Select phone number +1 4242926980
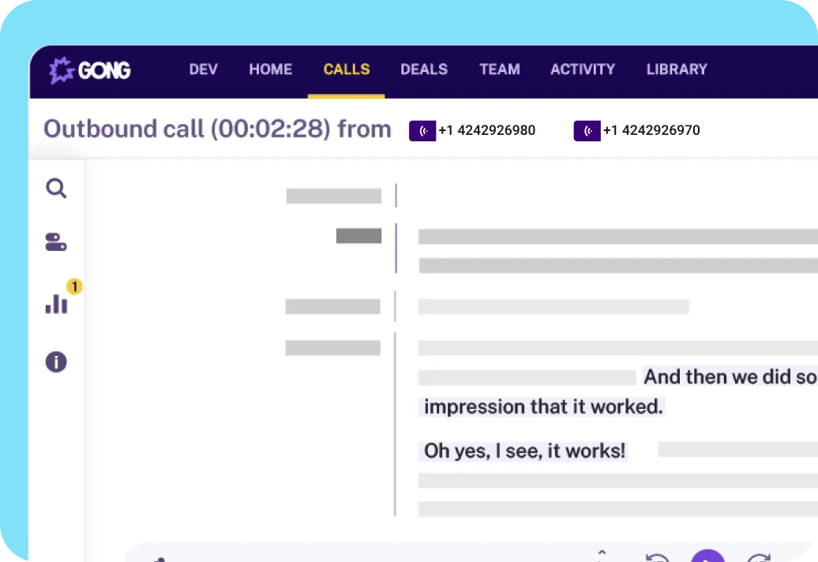 pyautogui.click(x=486, y=130)
